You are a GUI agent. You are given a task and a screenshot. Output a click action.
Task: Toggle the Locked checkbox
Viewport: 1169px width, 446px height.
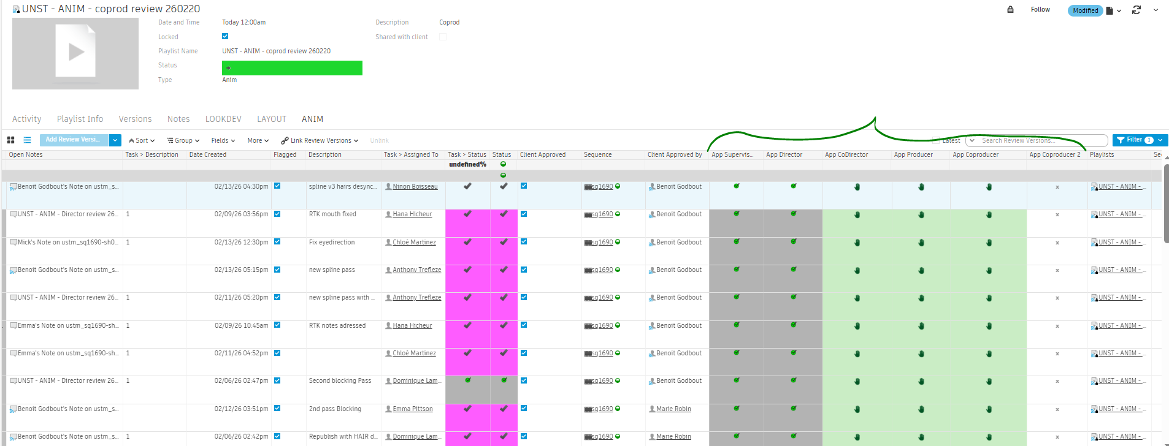coord(225,37)
